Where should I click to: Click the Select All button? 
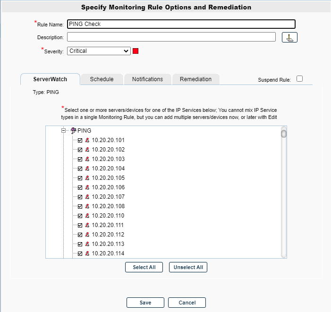point(144,267)
